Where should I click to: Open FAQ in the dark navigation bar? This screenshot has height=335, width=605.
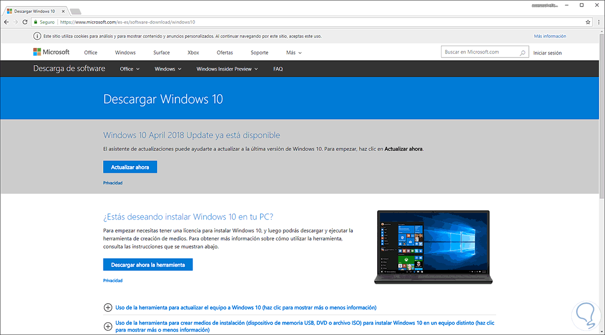[278, 69]
